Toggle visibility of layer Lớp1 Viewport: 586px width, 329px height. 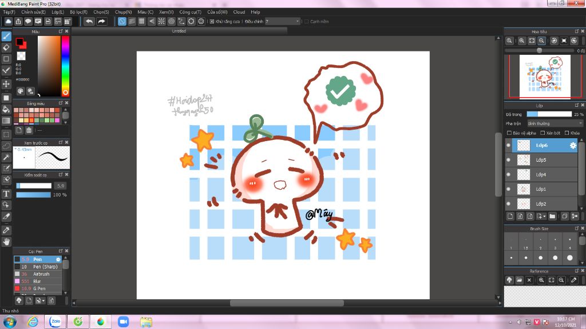[x=508, y=189]
